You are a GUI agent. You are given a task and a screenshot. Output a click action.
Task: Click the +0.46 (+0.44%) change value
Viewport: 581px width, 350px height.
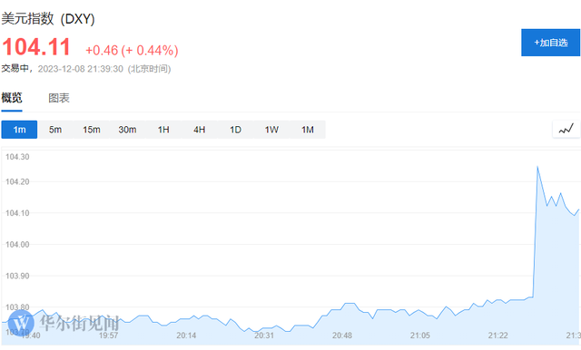[132, 50]
